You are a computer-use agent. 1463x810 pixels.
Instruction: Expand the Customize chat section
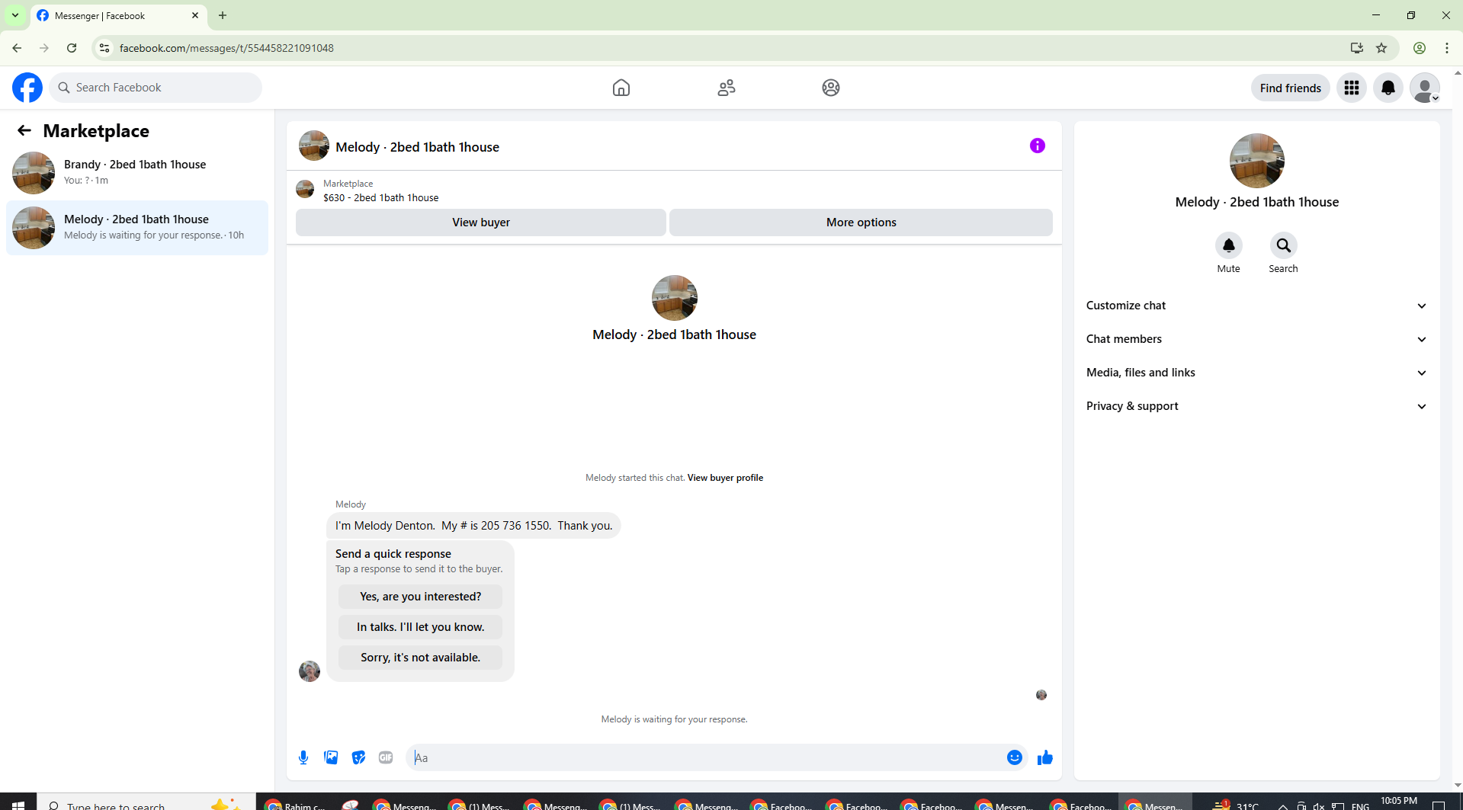pos(1256,306)
